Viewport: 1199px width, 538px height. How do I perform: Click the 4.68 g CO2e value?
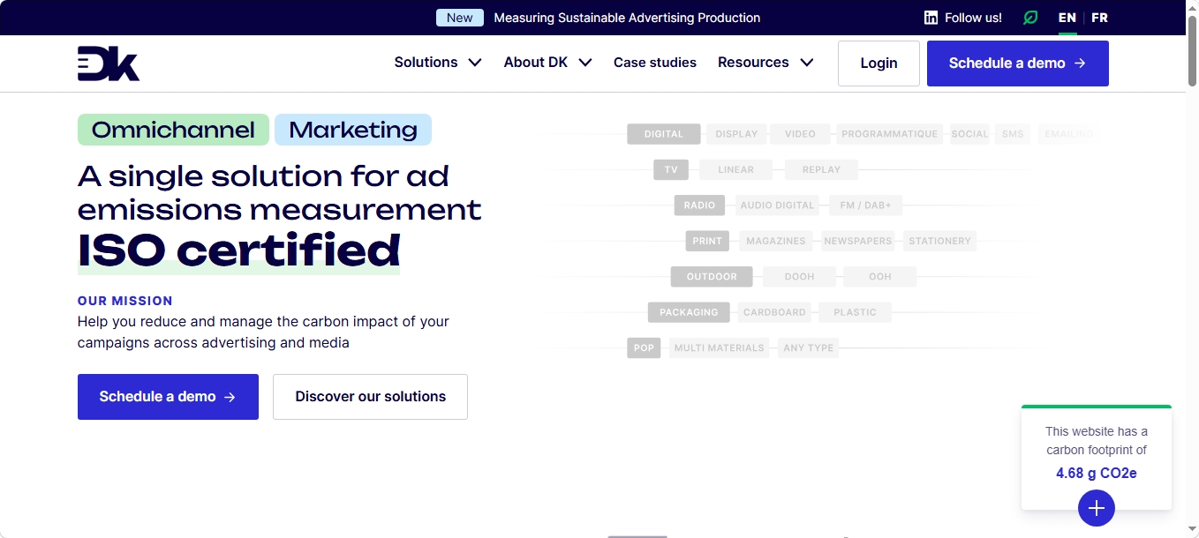pos(1096,474)
